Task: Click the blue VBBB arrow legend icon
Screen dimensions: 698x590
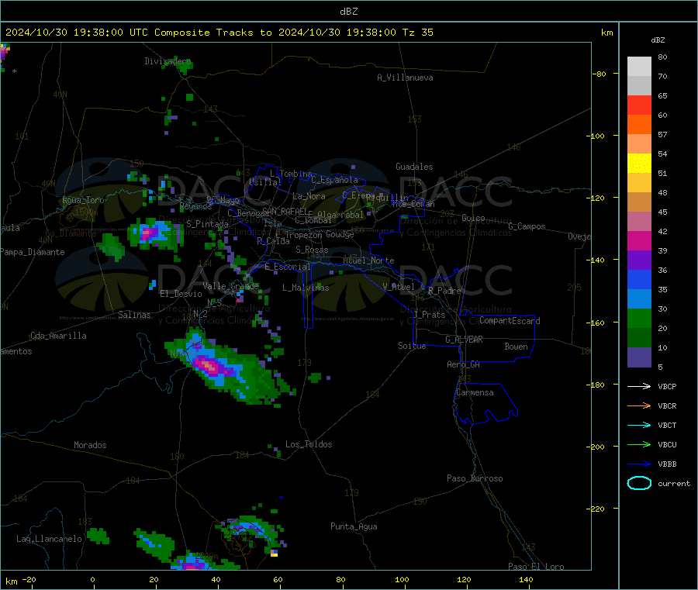Action: coord(639,464)
